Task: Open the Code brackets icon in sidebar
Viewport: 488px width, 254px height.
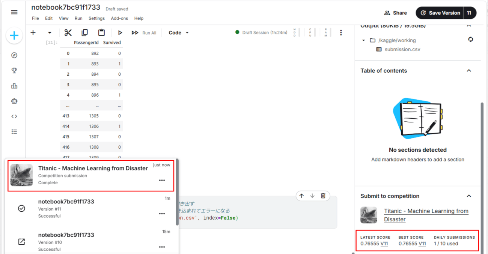Action: 14,116
